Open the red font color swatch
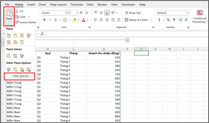Viewport: 209px width, 123px height. pos(84,20)
